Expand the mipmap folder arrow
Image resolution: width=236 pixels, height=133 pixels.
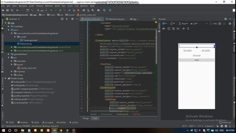[12, 71]
